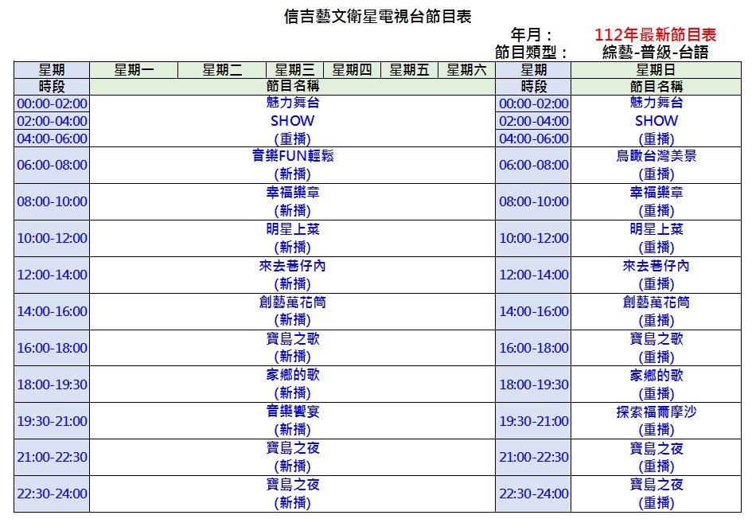Click the 來去巷仔內 (新播) weekday program
This screenshot has width=752, height=519.
293,275
